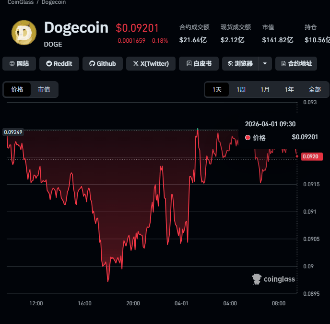Click the 0.0920 current price marker
Image resolution: width=330 pixels, height=324 pixels.
point(312,156)
